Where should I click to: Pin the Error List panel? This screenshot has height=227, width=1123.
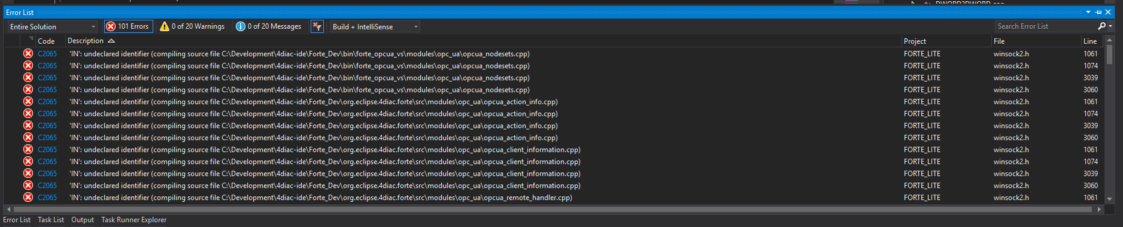point(1098,12)
